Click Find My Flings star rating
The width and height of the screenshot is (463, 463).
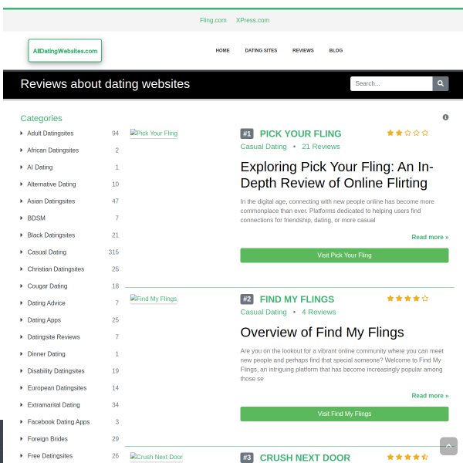click(x=407, y=298)
